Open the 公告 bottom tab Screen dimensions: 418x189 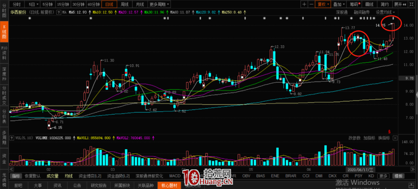(x=77, y=185)
